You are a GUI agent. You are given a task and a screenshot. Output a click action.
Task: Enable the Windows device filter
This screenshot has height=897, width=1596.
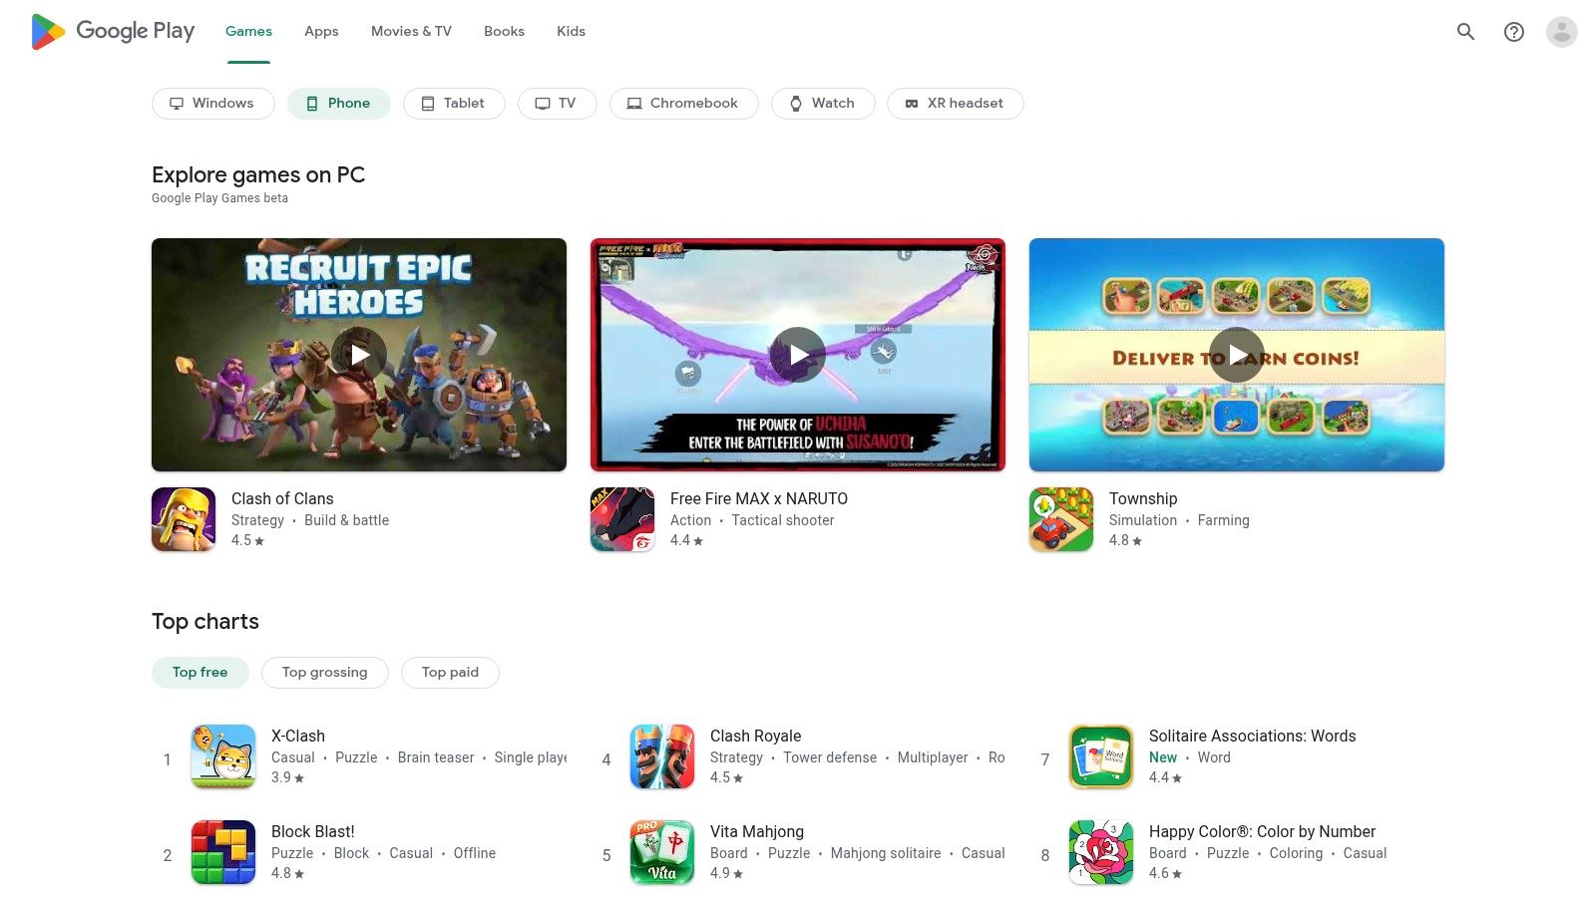[x=212, y=103]
